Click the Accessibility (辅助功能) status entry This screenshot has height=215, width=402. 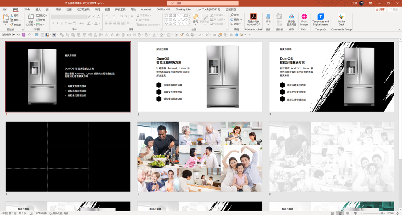pyautogui.click(x=59, y=213)
